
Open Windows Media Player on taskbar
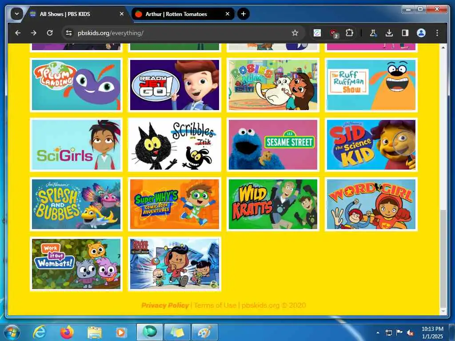point(121,332)
